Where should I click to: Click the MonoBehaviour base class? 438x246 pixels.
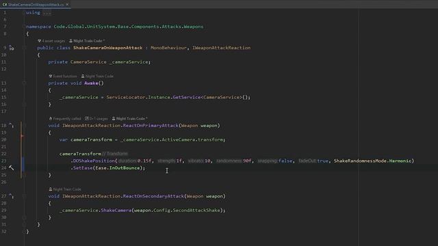point(168,48)
